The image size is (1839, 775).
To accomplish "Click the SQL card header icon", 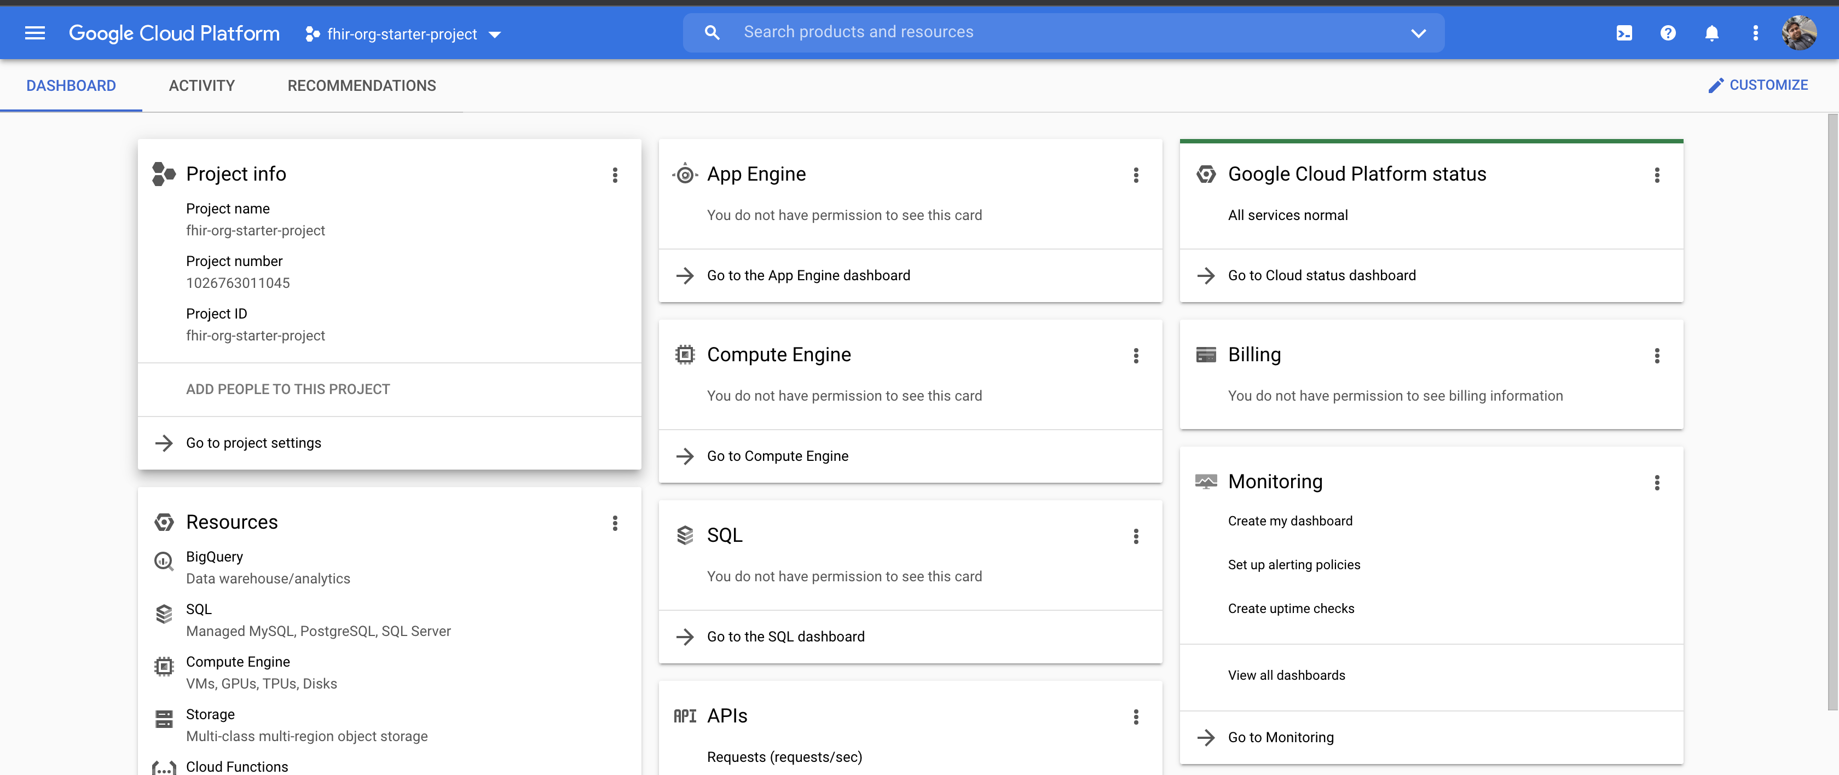I will [x=685, y=535].
